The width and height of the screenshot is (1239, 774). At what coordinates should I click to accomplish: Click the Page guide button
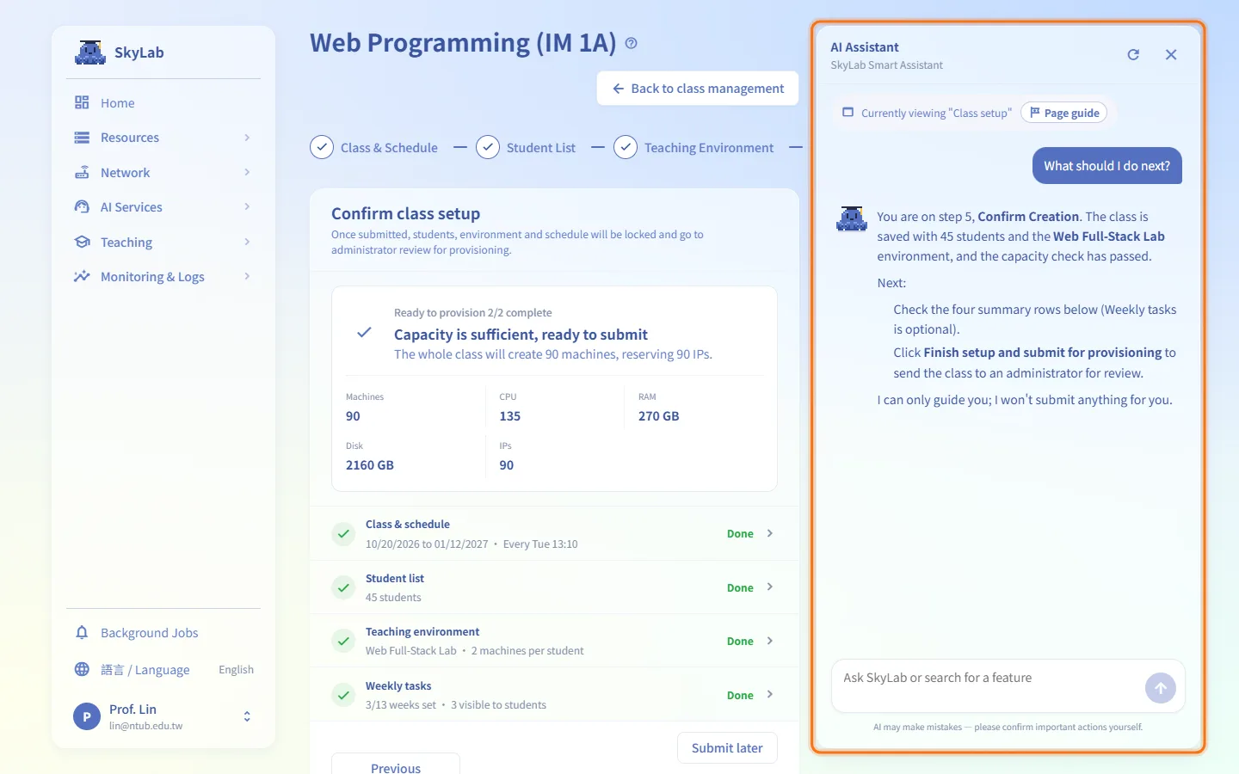[x=1064, y=113]
